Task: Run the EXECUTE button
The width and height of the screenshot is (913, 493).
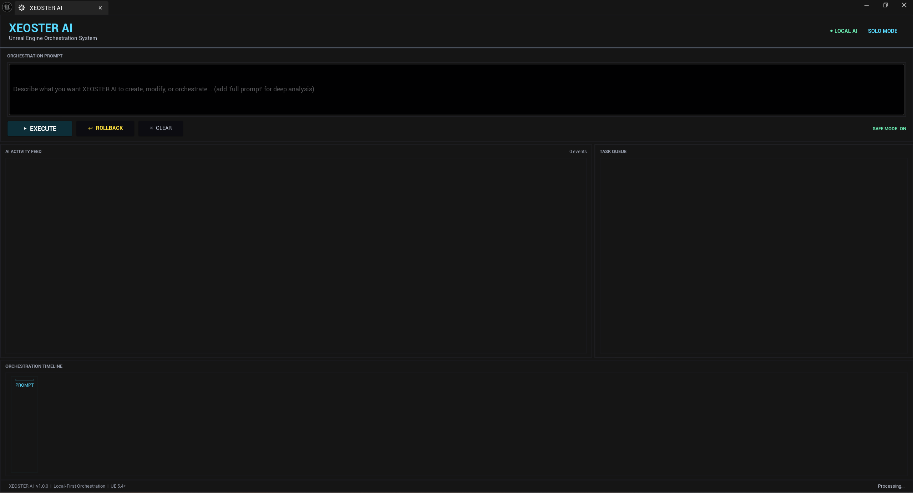Action: (x=40, y=128)
